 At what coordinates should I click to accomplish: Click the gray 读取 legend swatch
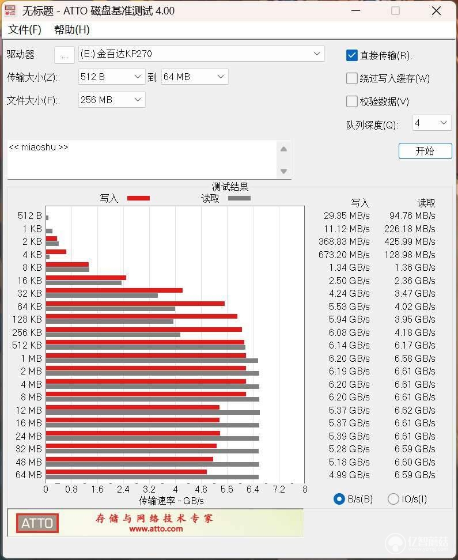coord(239,198)
